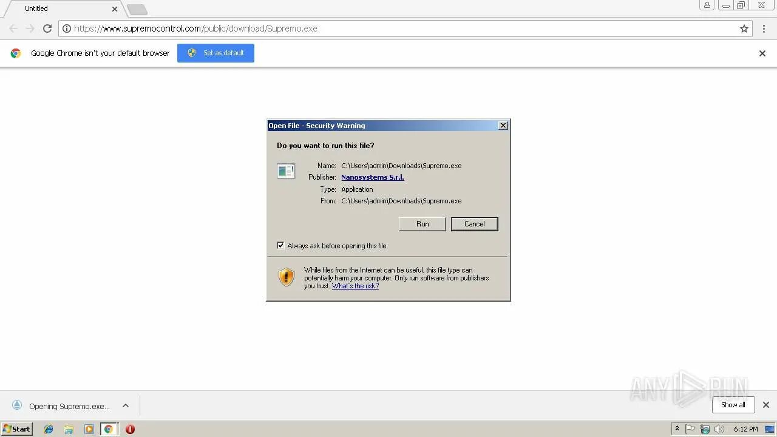Dismiss the default browser infobar
This screenshot has width=777, height=437.
tap(762, 53)
